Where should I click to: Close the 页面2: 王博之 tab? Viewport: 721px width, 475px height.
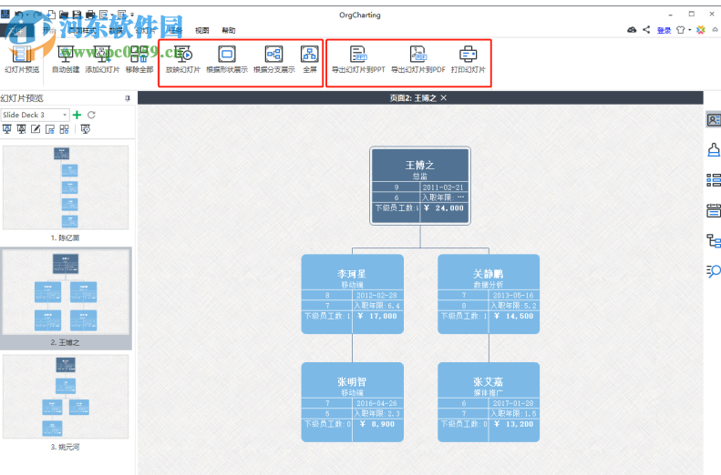click(x=444, y=97)
